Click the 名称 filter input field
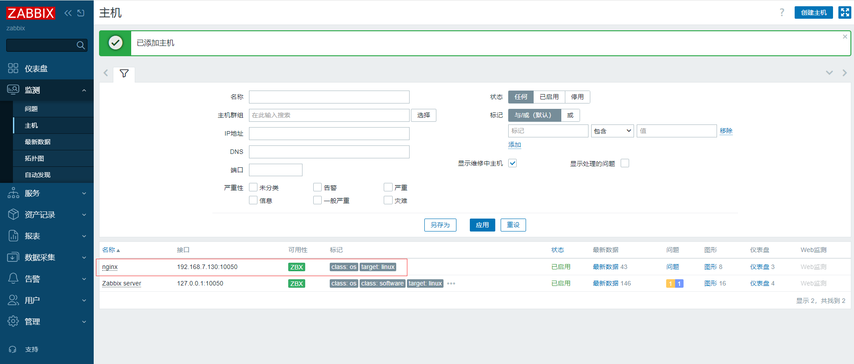Image resolution: width=854 pixels, height=364 pixels. (x=329, y=97)
